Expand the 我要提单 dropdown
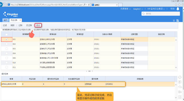The image size is (184, 101). point(126,9)
